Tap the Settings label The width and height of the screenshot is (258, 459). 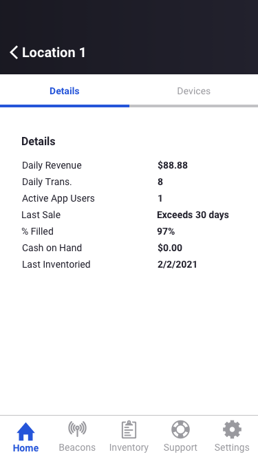click(232, 447)
